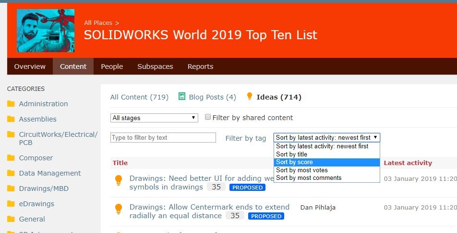This screenshot has width=457, height=233.
Task: Show All Content (719) items
Action: [x=139, y=97]
